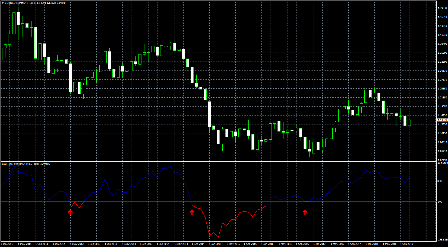Click the 1 Jan 2012 date label
Viewport: 448px width, 247px height.
click(x=59, y=244)
